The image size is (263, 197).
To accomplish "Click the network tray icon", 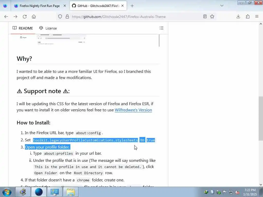I will tap(231, 192).
